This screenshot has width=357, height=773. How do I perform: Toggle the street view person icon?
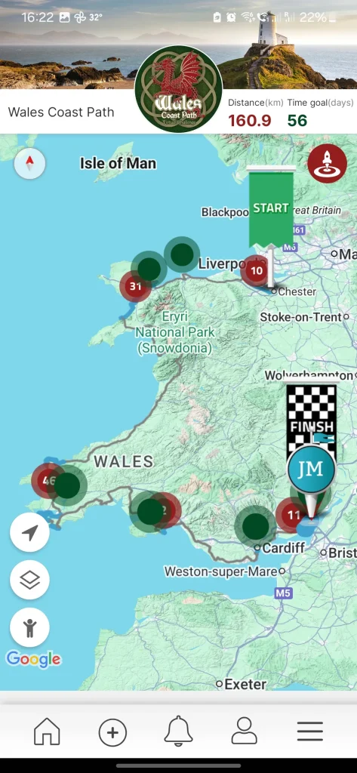pos(29,627)
